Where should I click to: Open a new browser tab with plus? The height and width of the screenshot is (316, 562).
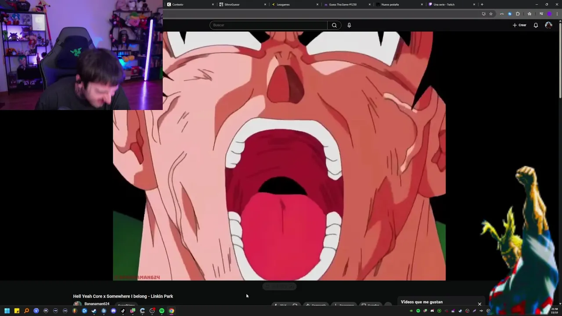pos(482,4)
